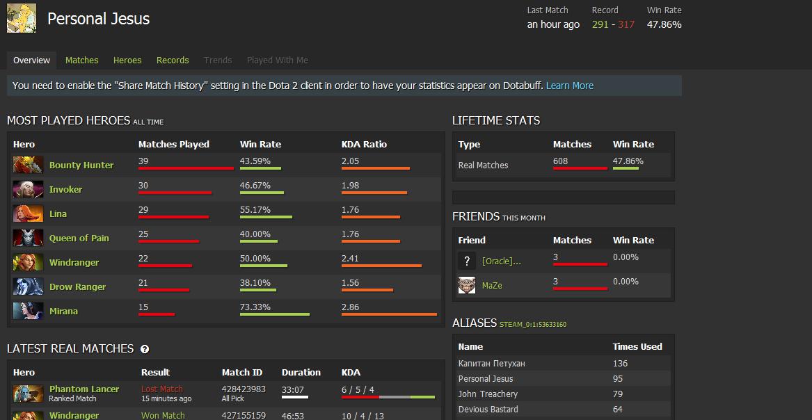Click the 'an hour ago' last match text
Screen dimensions: 812x420
point(554,24)
